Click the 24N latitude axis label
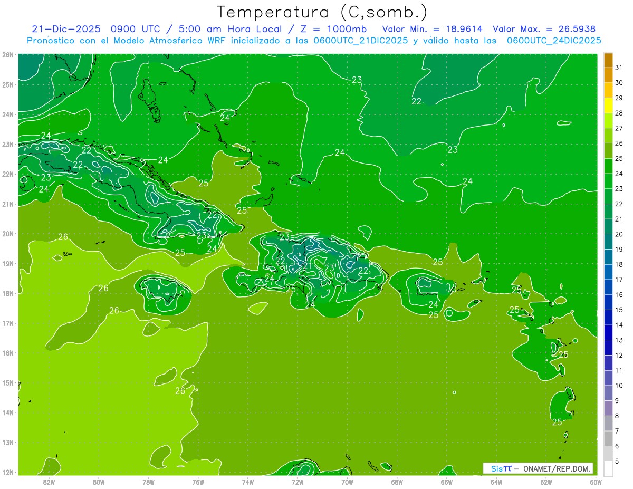 tap(7, 114)
